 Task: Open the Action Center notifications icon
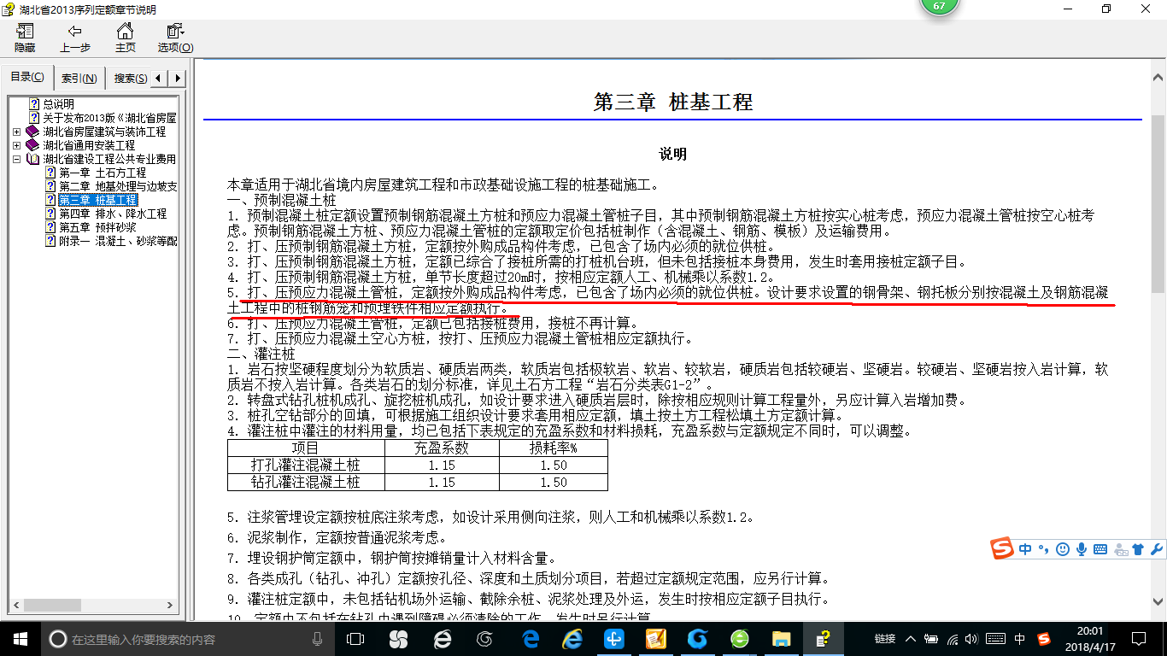tap(1137, 639)
